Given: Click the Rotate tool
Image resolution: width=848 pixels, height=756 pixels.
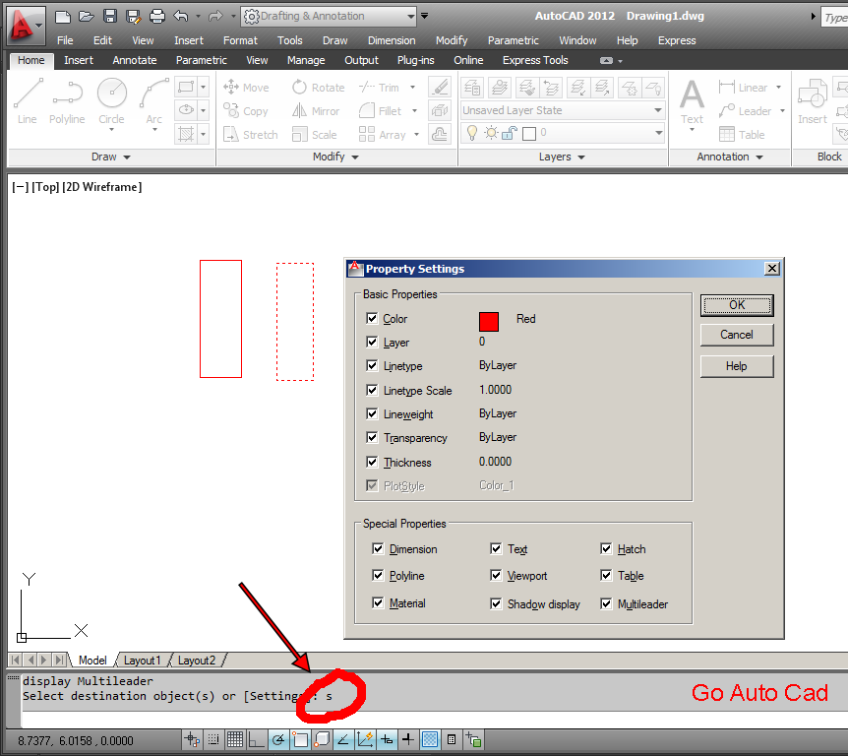Looking at the screenshot, I should tap(318, 88).
